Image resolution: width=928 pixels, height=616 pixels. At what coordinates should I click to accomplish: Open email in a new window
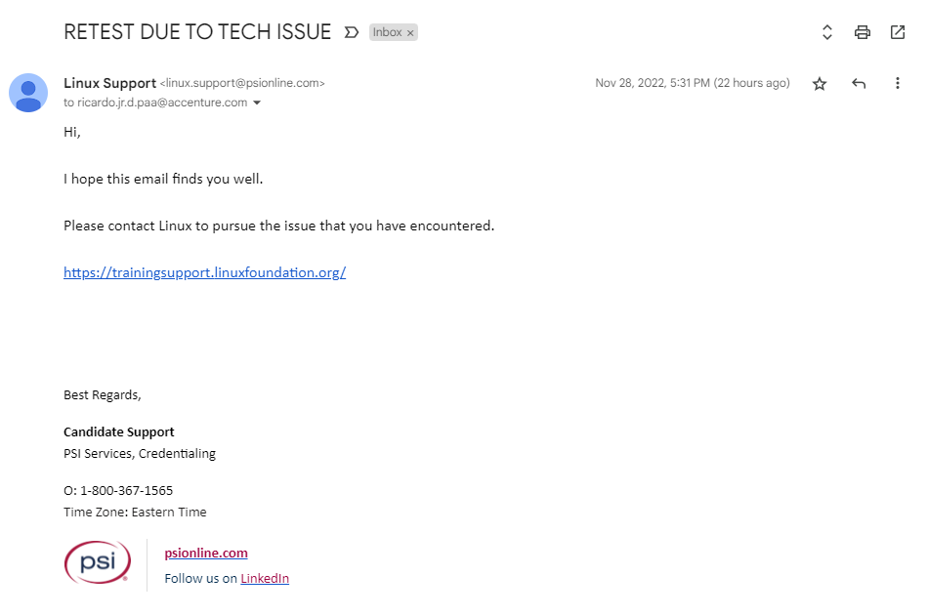pos(898,32)
